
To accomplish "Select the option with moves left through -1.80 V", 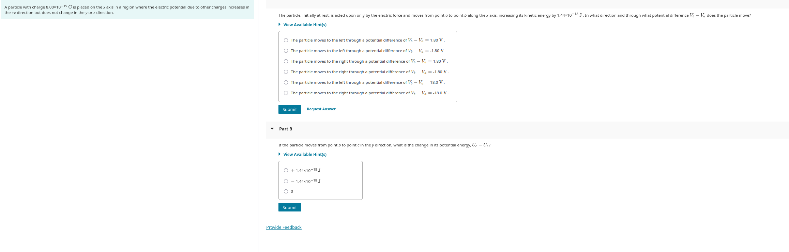I will (x=286, y=50).
